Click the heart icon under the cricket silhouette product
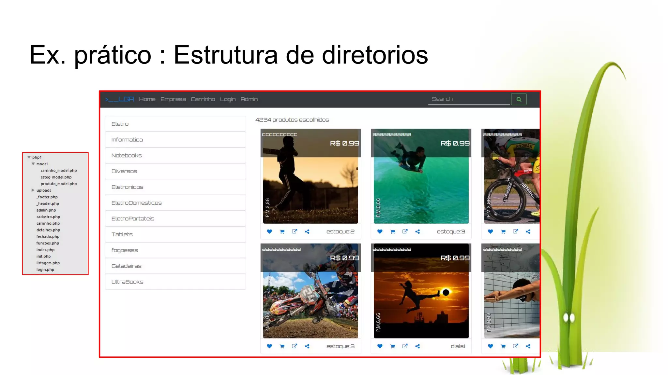This screenshot has height=375, width=668. (x=269, y=231)
